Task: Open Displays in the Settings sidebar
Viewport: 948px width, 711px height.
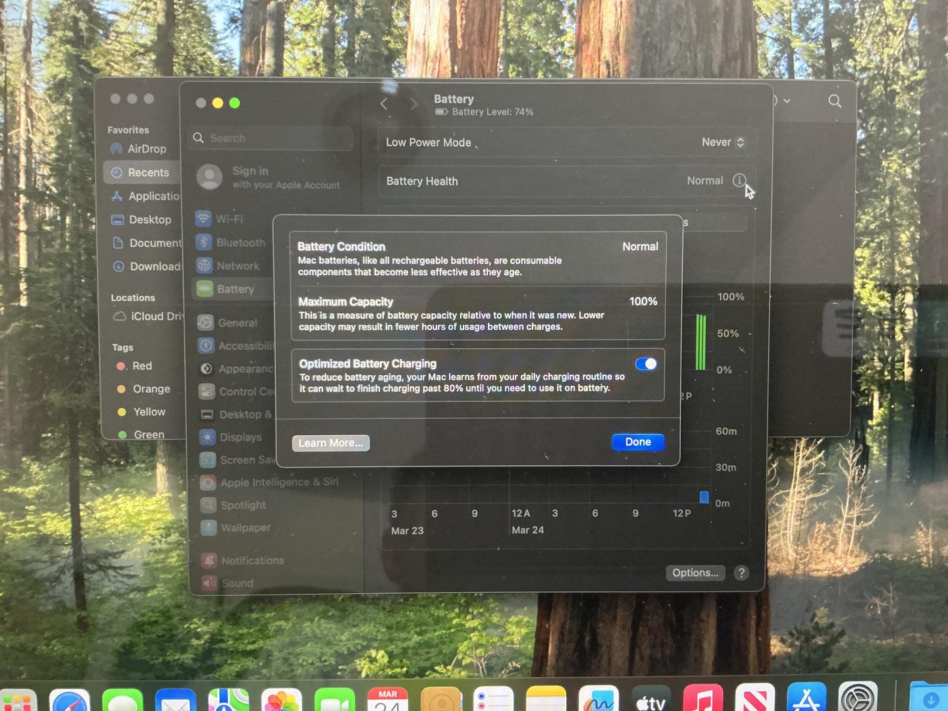Action: (x=231, y=437)
